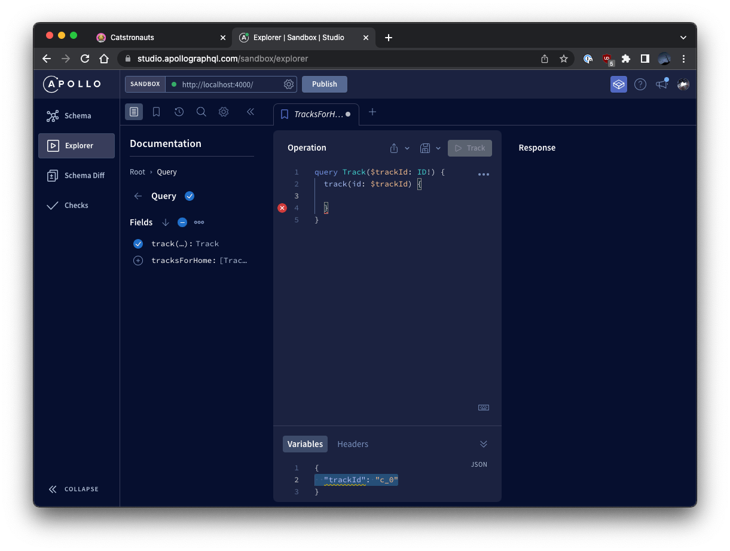The image size is (730, 551).
Task: Open the search schema magnifier icon
Action: (201, 112)
